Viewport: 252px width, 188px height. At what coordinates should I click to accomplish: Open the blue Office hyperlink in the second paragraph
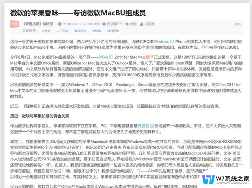103,57
